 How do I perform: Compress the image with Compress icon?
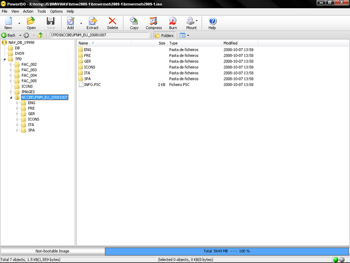tap(154, 21)
